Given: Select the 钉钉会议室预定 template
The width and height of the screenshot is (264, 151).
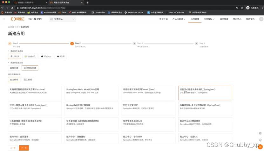Looking at the screenshot, I should coord(148,109).
